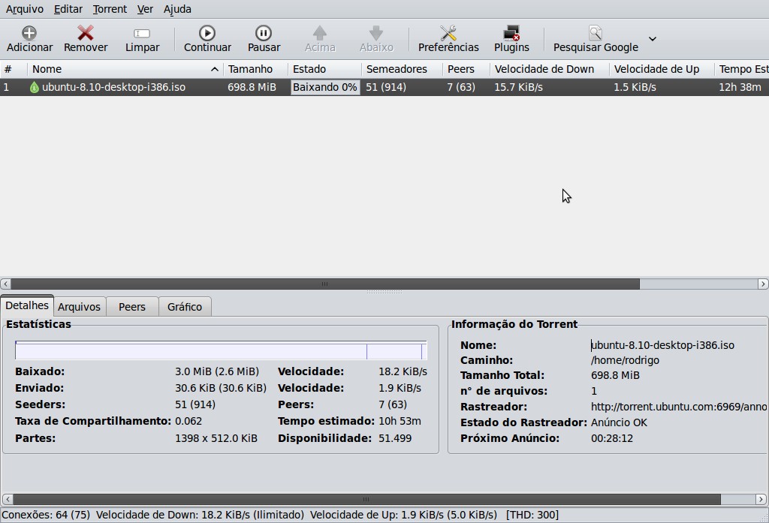Screen dimensions: 769x523
Task: Click the Acima up arrow icon
Action: coord(320,33)
